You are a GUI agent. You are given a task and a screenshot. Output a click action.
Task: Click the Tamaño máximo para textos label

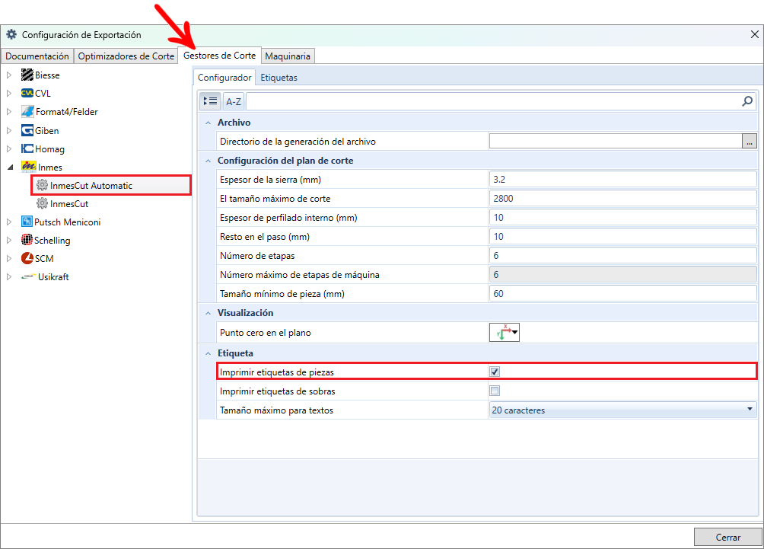276,410
